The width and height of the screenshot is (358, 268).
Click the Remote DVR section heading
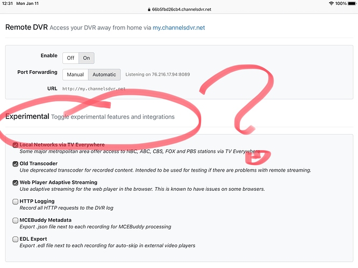[x=26, y=27]
